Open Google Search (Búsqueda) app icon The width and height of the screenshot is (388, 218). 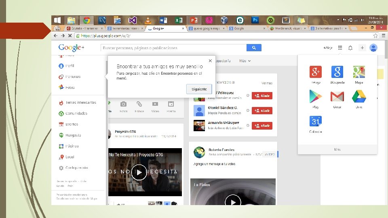[337, 72]
